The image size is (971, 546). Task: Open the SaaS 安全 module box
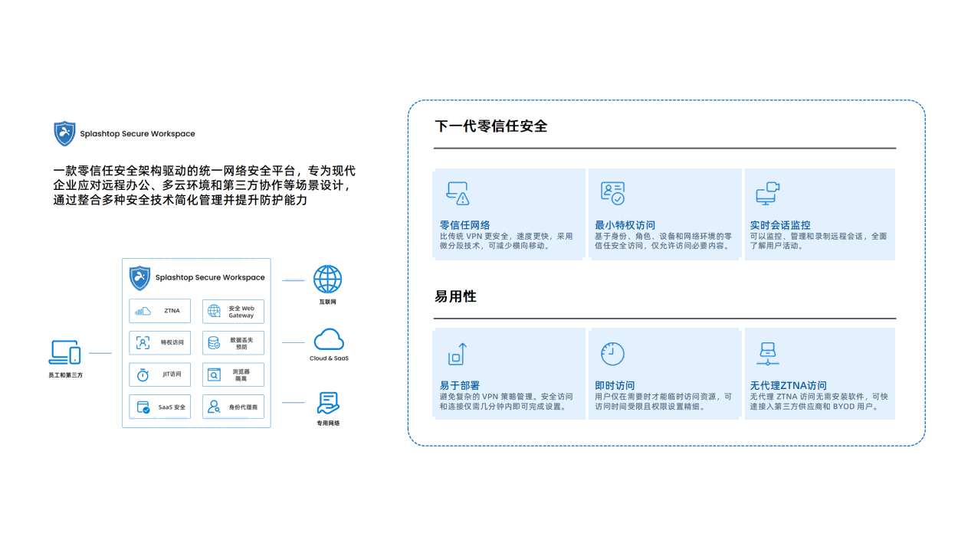point(160,407)
